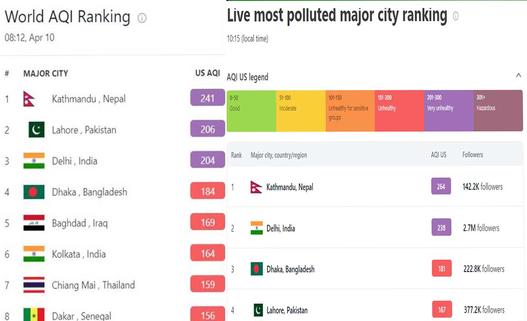Image resolution: width=527 pixels, height=321 pixels.
Task: Collapse the AQI US legend chevron
Action: click(518, 76)
